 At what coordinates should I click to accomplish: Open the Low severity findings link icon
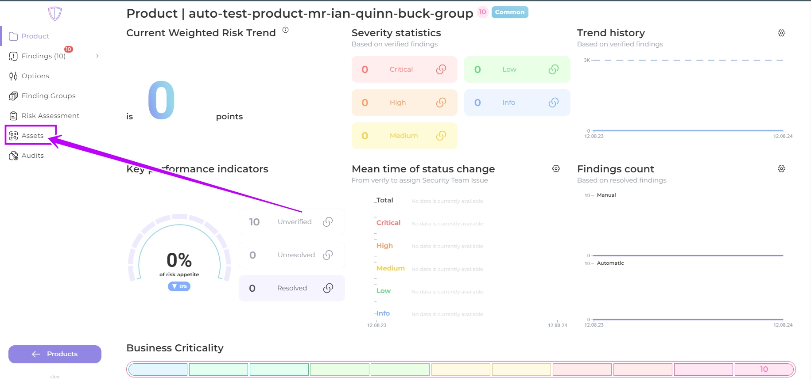[553, 69]
